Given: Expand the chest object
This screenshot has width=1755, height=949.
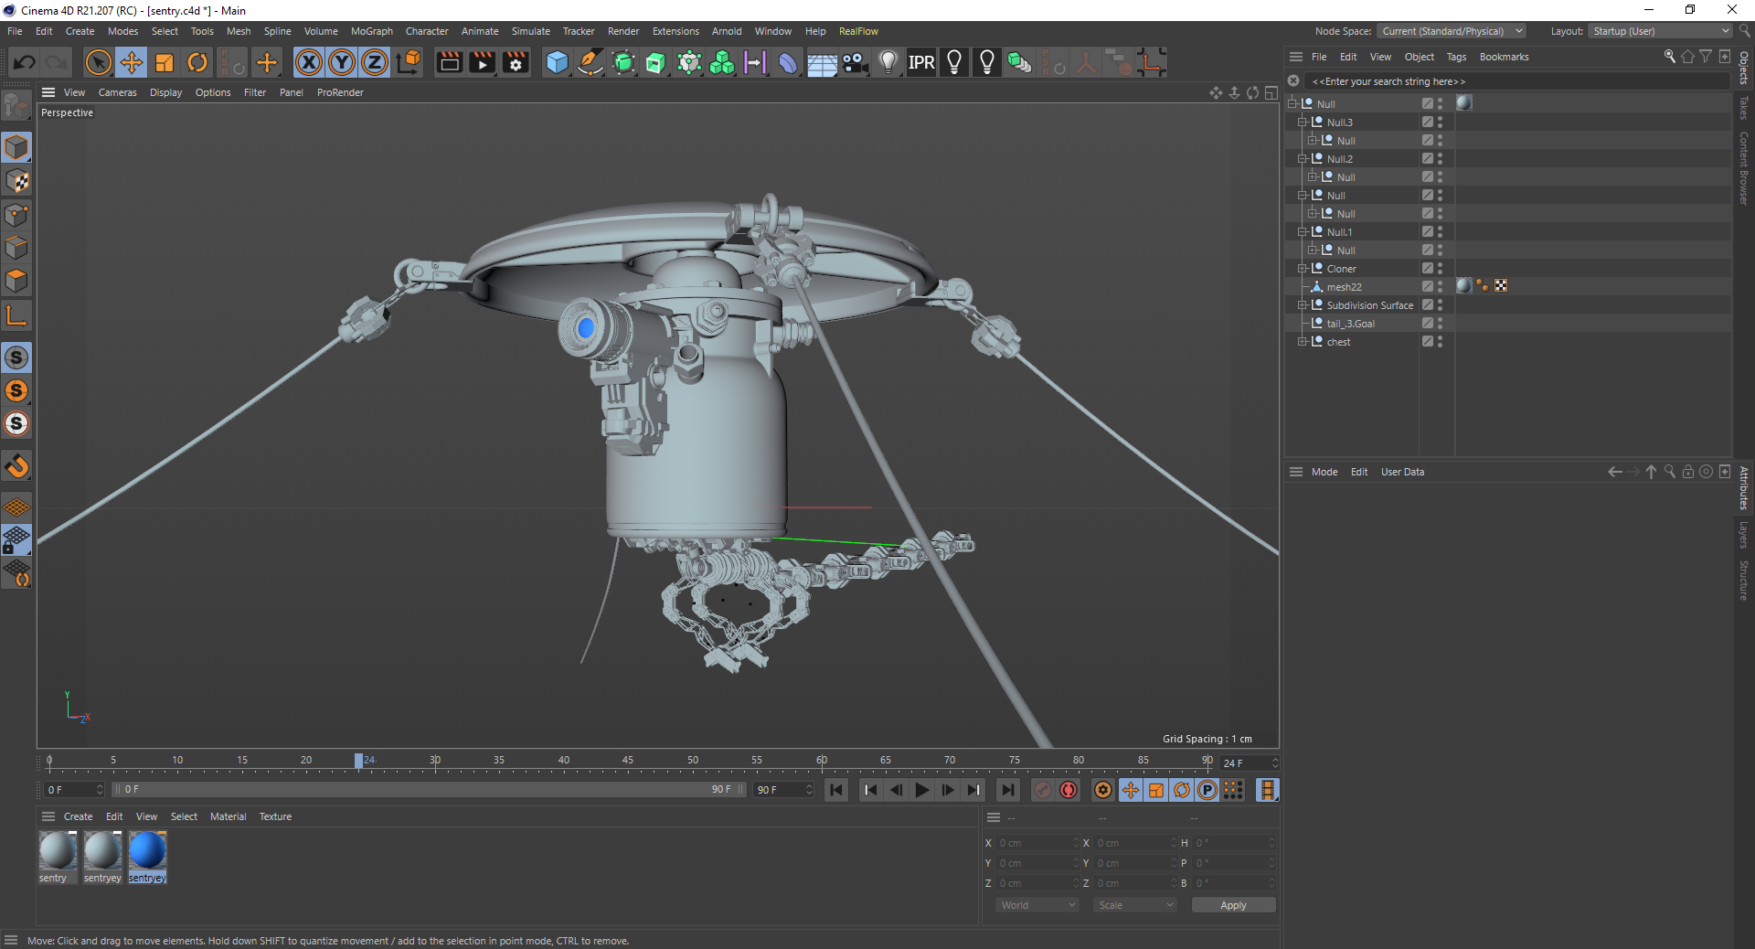Looking at the screenshot, I should [1302, 342].
